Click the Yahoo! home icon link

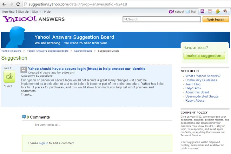176,12
